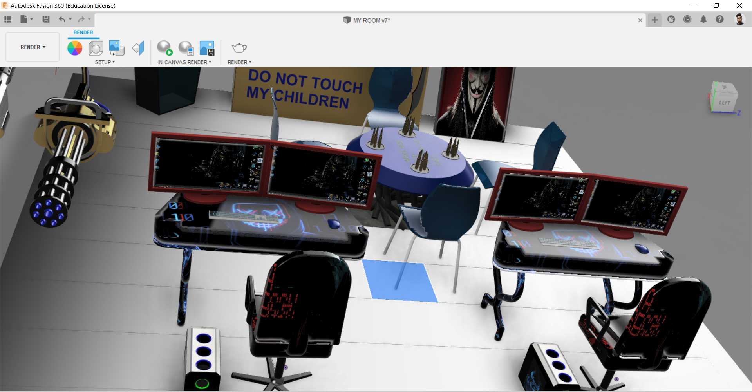
Task: Open the File icon dropdown arrow
Action: click(32, 19)
